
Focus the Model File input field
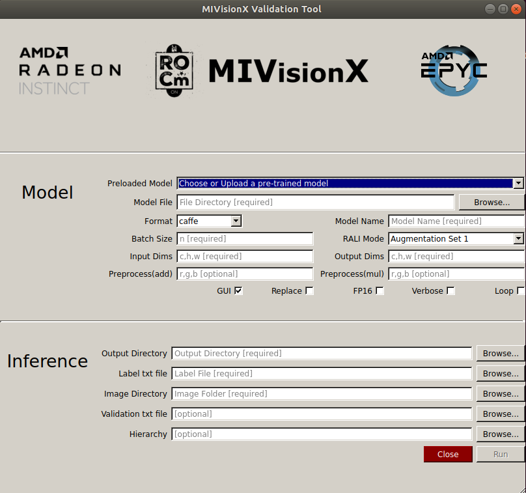coord(315,202)
